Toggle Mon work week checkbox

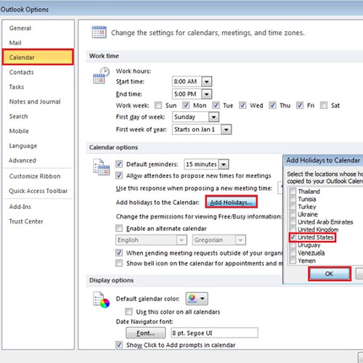point(186,105)
